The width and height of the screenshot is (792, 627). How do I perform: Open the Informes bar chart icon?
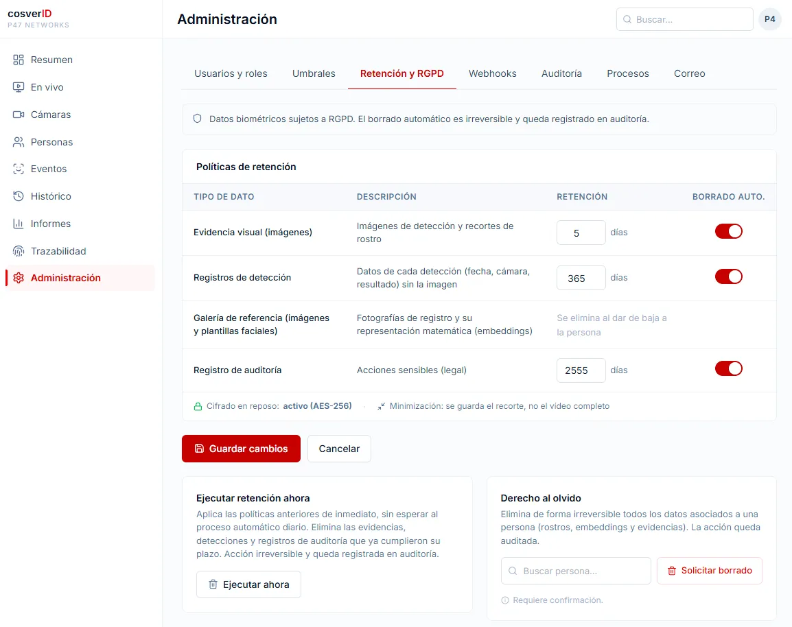click(x=18, y=224)
